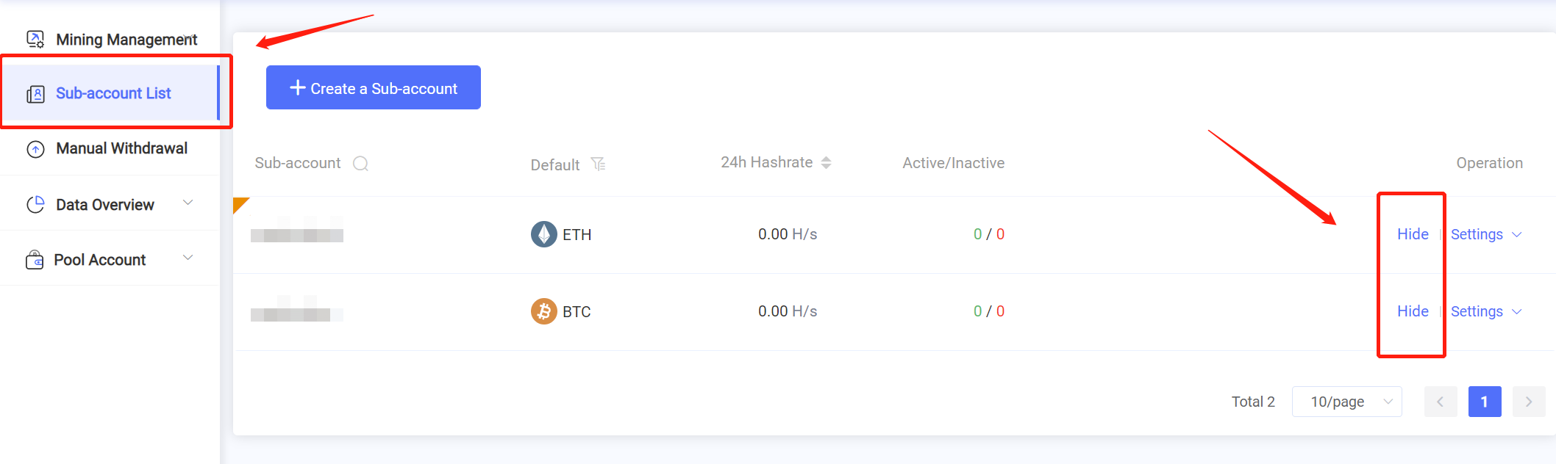Image resolution: width=1556 pixels, height=464 pixels.
Task: Hide the ETH sub-account
Action: point(1413,234)
